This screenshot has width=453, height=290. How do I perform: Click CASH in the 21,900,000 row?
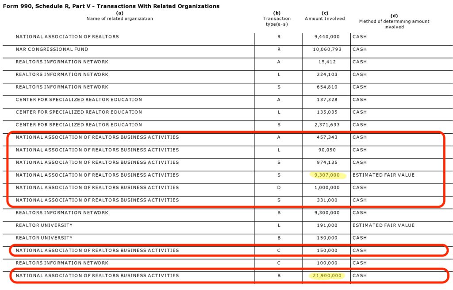click(x=360, y=276)
